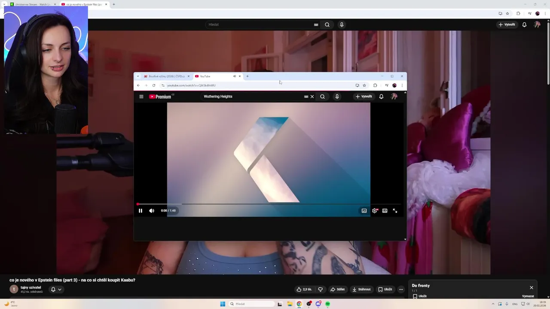Close the Bouřlivé výšiny ČSFD tab
550x309 pixels.
pyautogui.click(x=188, y=76)
